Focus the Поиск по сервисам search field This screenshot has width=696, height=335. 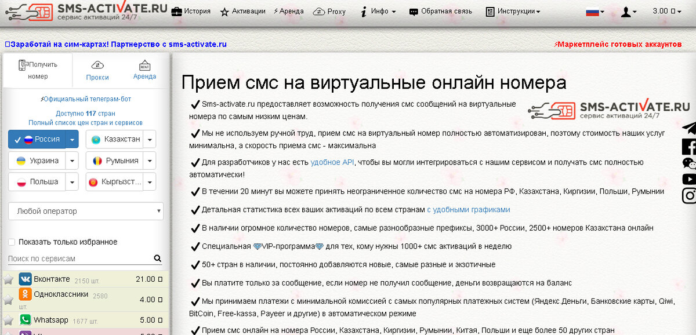tap(80, 258)
